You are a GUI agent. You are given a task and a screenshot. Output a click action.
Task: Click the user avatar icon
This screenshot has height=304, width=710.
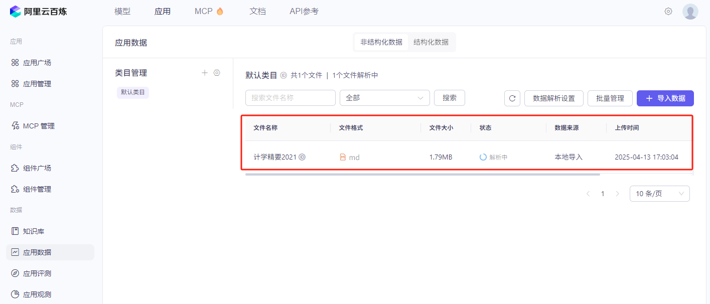coord(690,12)
